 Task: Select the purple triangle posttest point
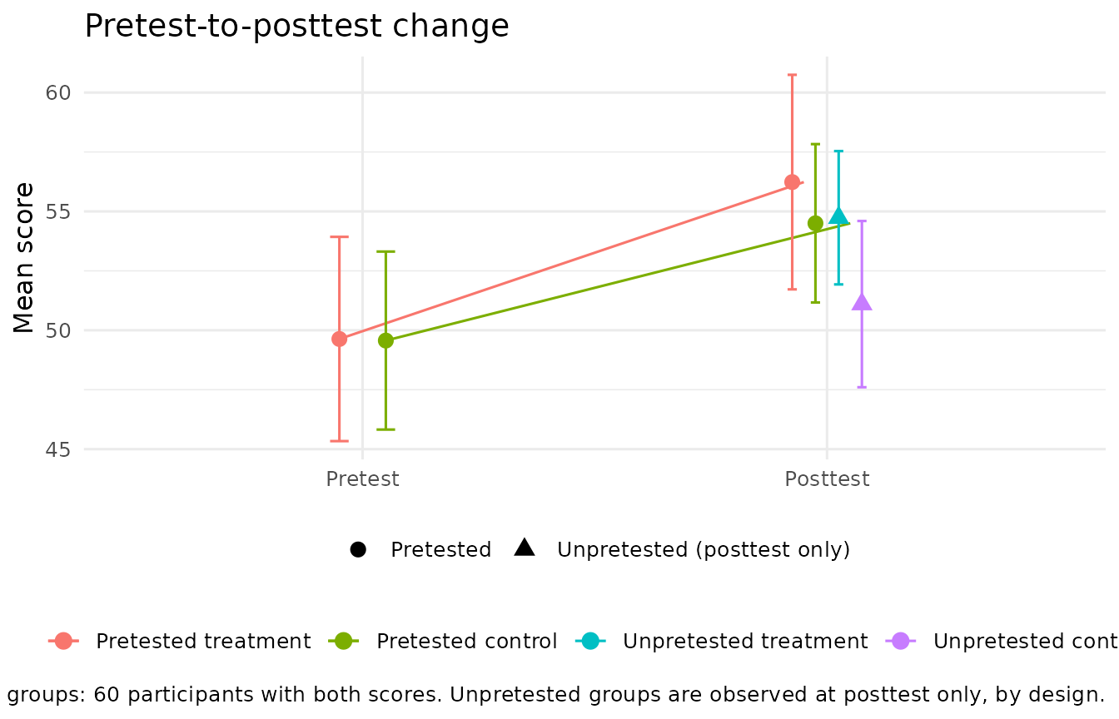click(x=862, y=302)
